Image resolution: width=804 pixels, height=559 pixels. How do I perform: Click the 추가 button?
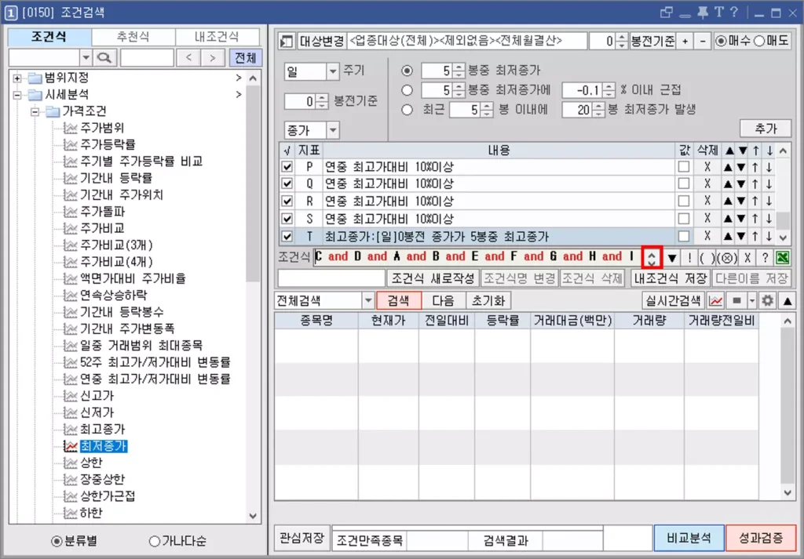tap(766, 129)
